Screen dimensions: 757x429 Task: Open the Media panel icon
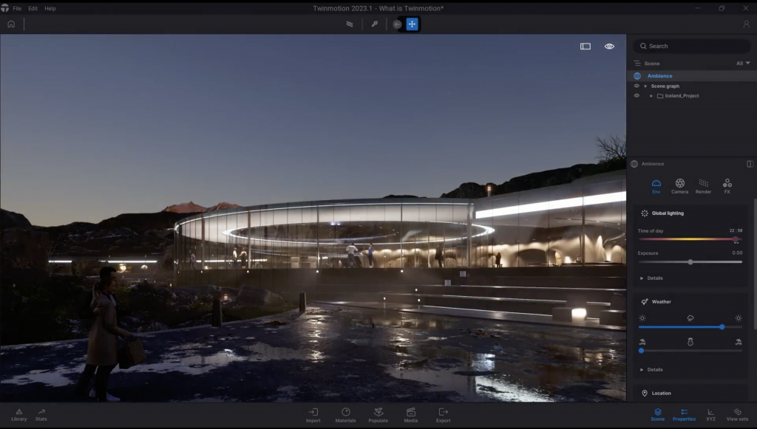(x=410, y=413)
